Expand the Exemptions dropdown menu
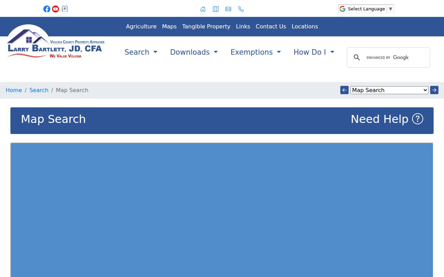Image resolution: width=444 pixels, height=277 pixels. (x=256, y=52)
